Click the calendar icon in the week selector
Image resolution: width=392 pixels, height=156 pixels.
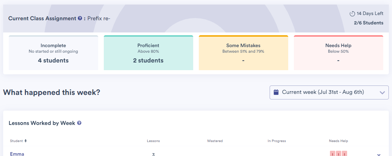point(276,92)
